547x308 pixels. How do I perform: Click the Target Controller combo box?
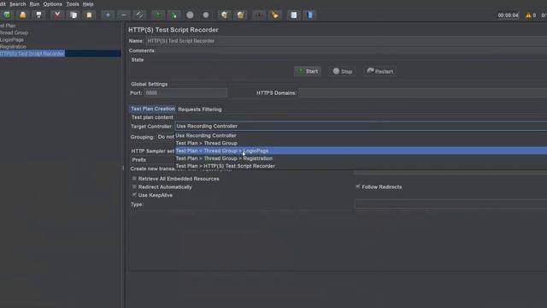361,126
